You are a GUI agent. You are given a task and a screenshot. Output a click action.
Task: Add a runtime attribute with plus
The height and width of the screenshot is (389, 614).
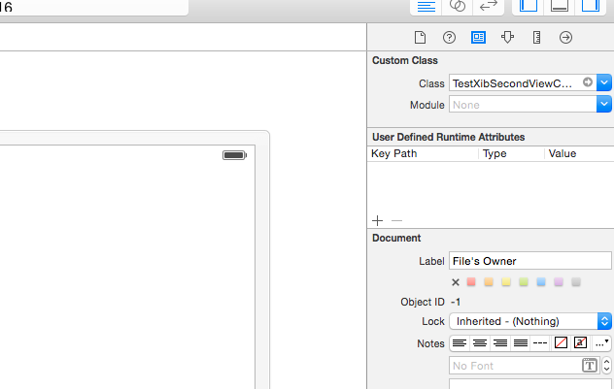377,220
